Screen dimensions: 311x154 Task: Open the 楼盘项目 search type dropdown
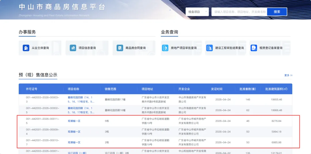pos(197,12)
